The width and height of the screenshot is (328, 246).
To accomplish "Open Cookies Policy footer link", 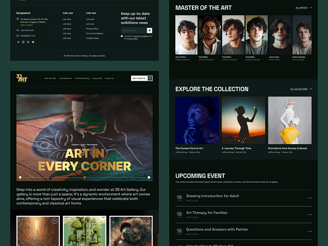I will point(92,38).
